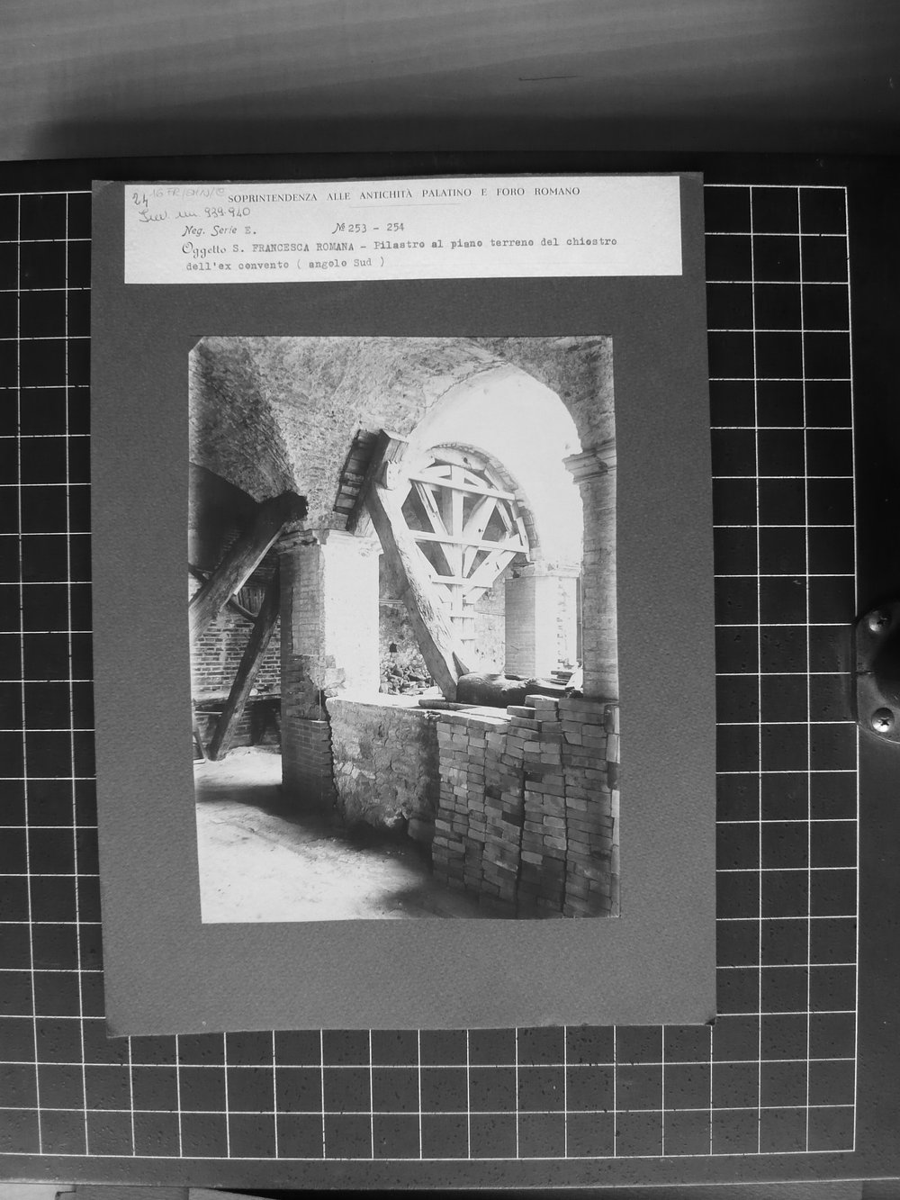Click the mounted cloister photograph
Image resolution: width=900 pixels, height=1200 pixels.
[x=403, y=628]
